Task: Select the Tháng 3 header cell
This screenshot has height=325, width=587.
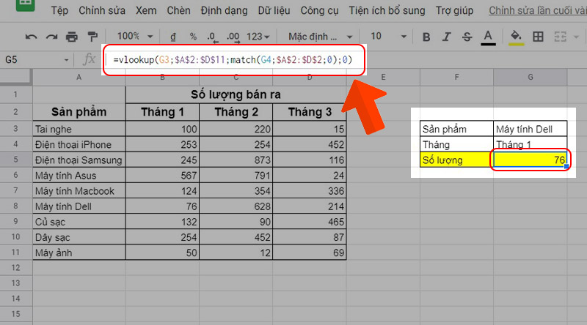Action: tap(310, 112)
